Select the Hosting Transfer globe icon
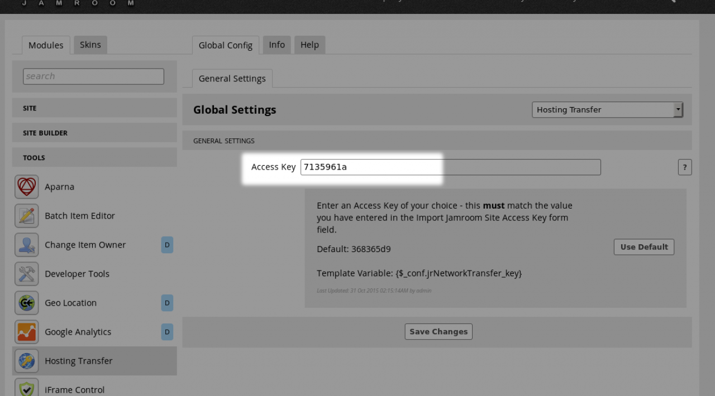Image resolution: width=715 pixels, height=396 pixels. click(27, 361)
